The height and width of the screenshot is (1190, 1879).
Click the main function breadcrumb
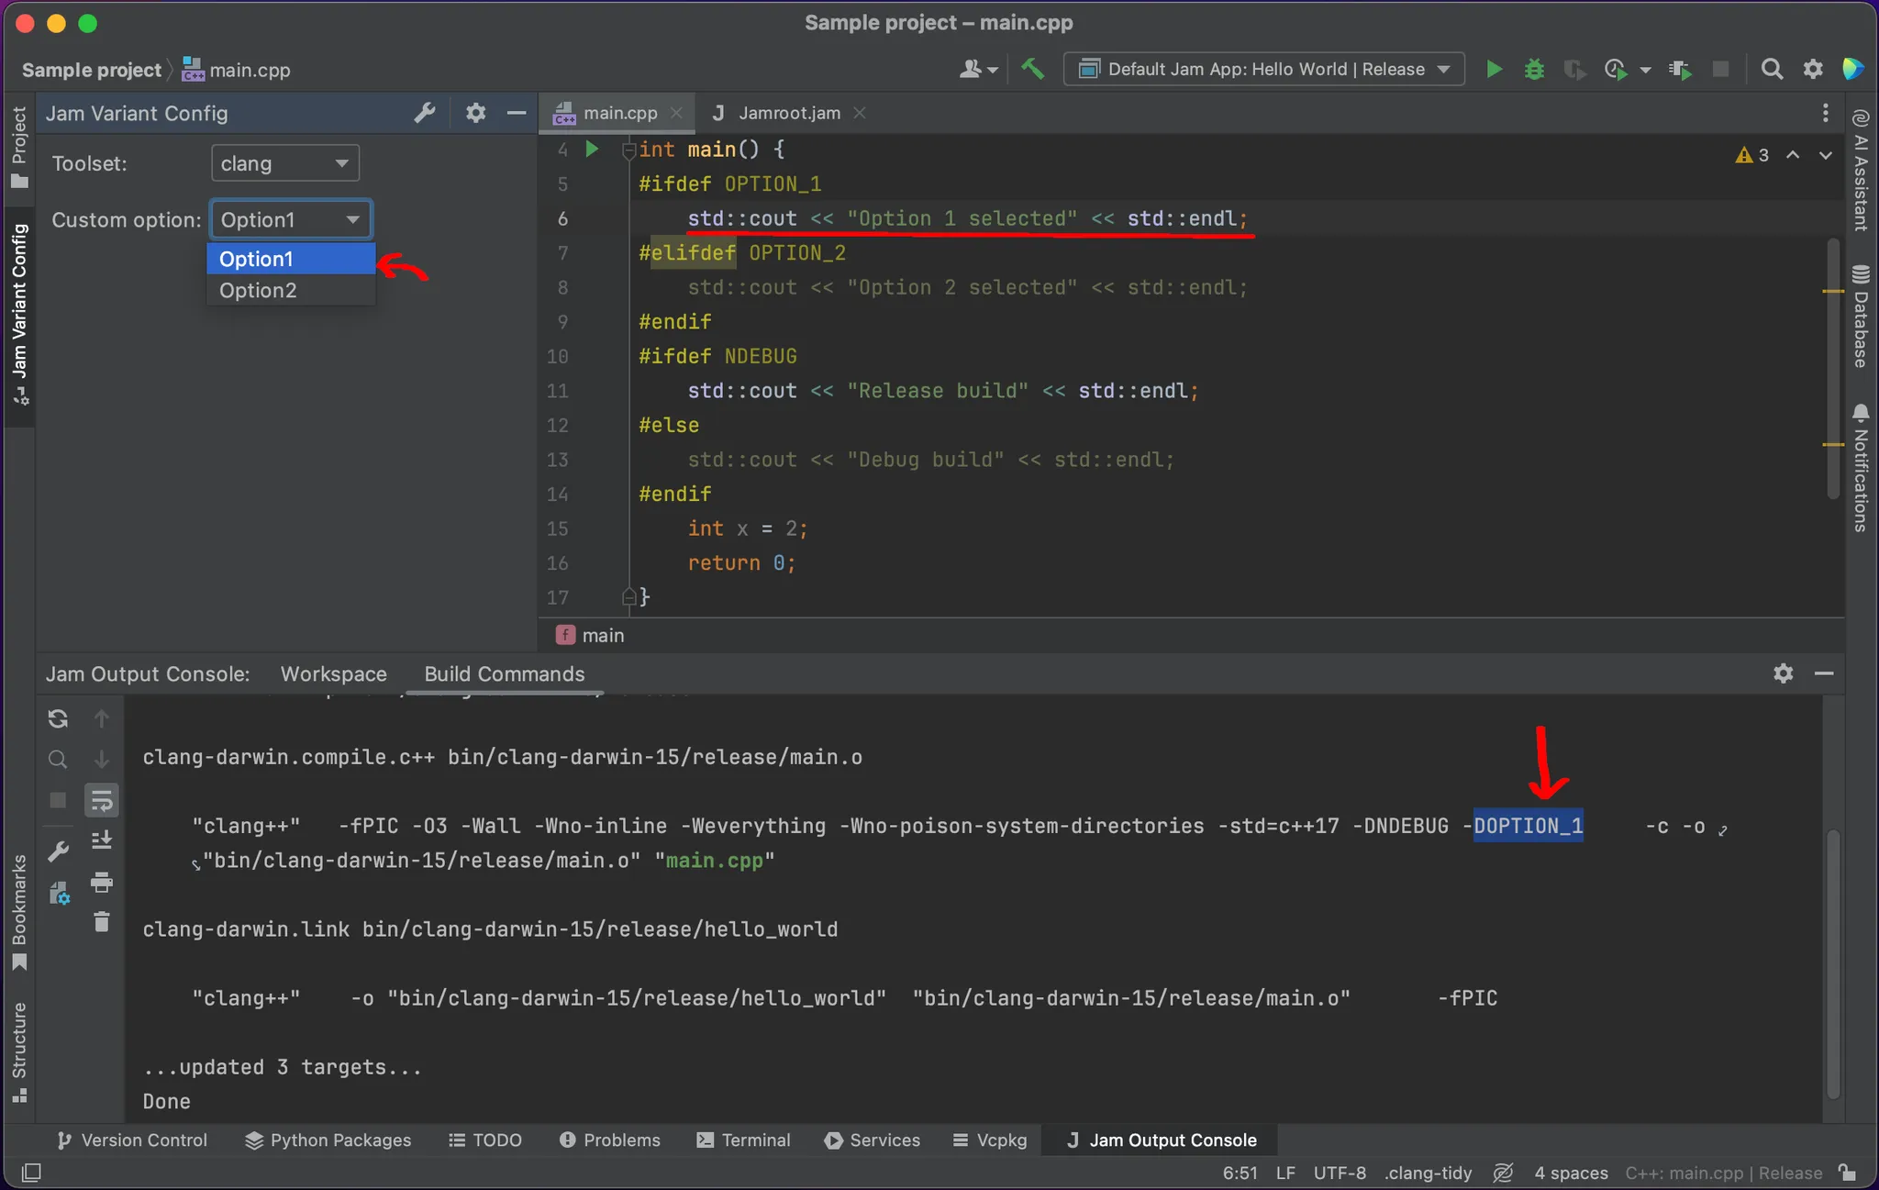point(591,635)
